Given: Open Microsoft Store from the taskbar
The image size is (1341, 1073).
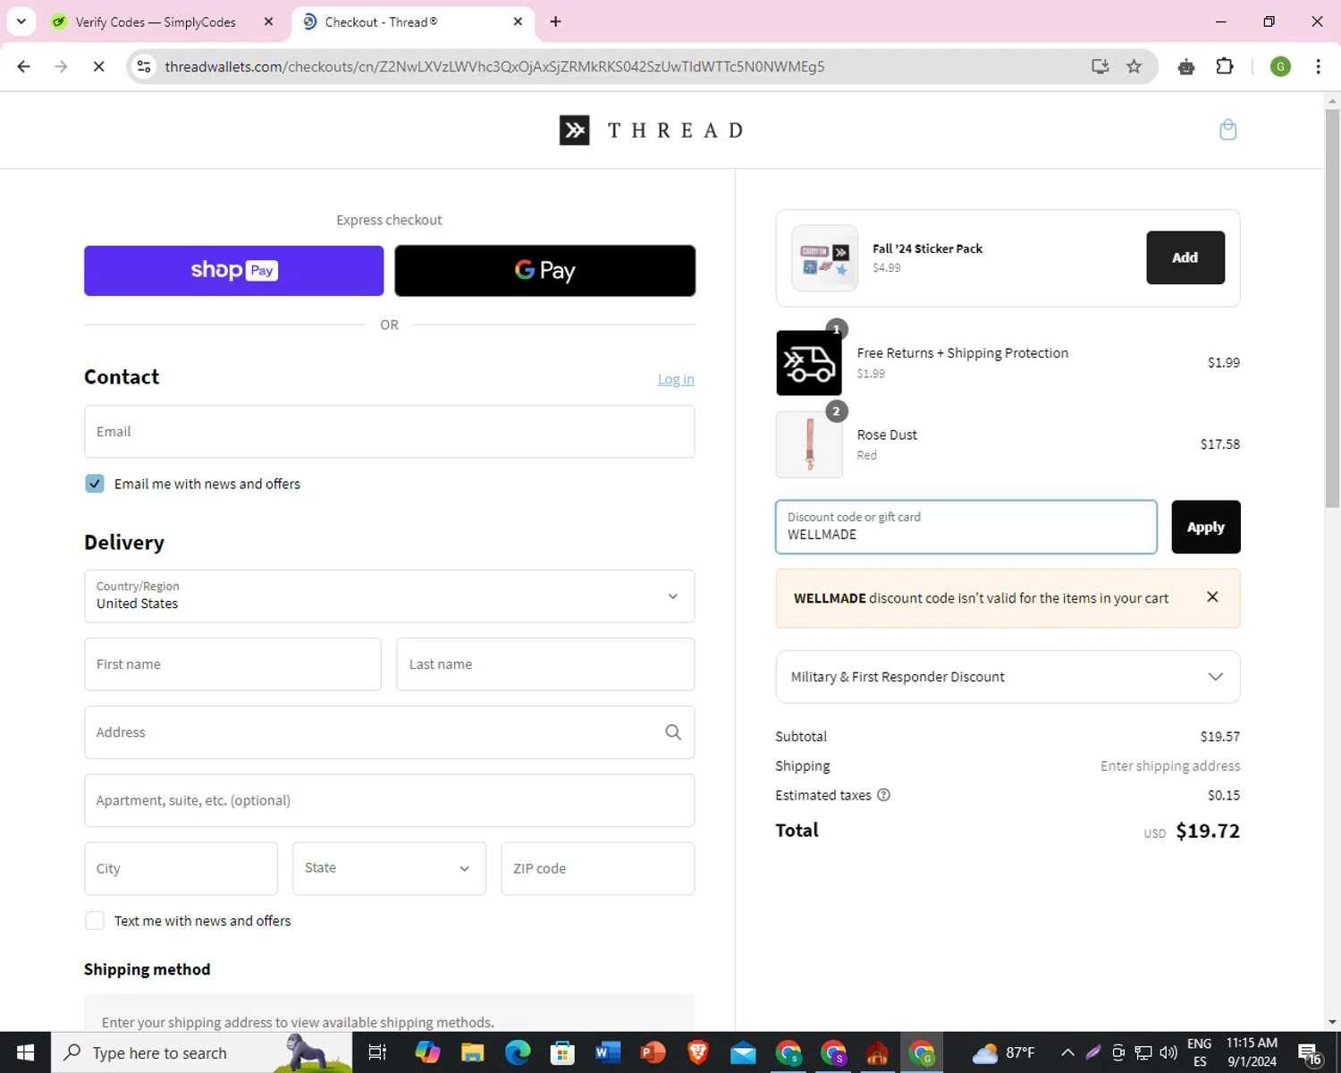Looking at the screenshot, I should click(x=562, y=1052).
